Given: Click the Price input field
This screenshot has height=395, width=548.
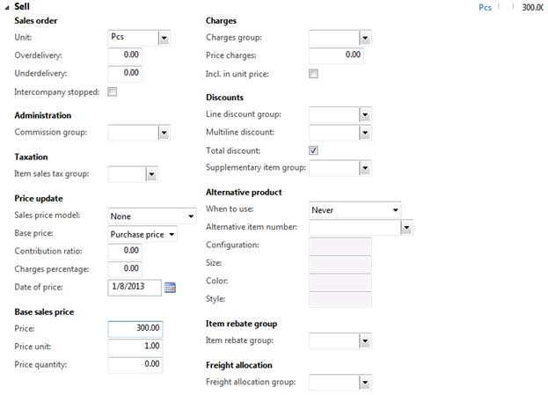Looking at the screenshot, I should 135,328.
